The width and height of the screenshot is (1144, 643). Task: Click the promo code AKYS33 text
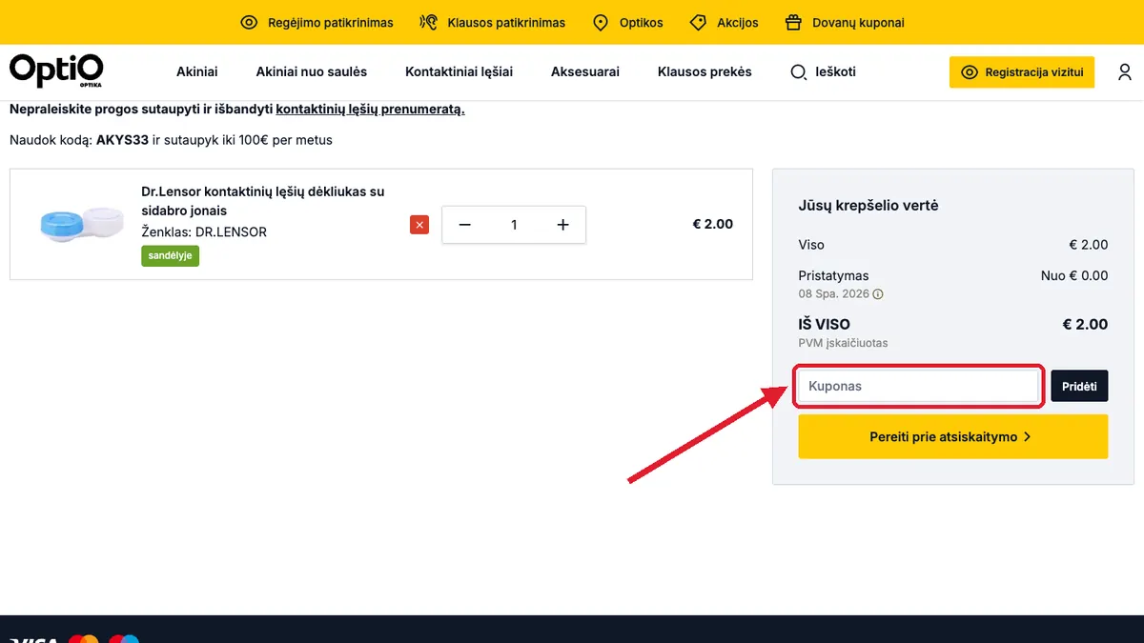coord(122,140)
